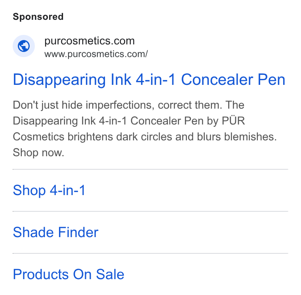Click the www.purcosmetics.com/ URL text
301x295 pixels.
coord(96,54)
